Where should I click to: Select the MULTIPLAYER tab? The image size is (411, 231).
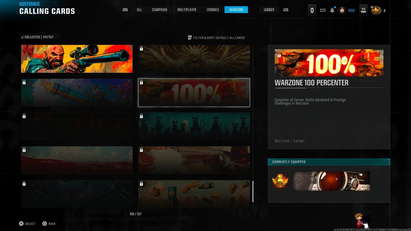click(187, 10)
